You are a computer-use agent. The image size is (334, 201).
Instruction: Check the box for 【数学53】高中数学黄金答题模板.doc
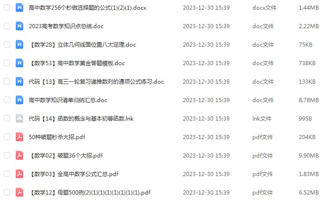pos(7,63)
